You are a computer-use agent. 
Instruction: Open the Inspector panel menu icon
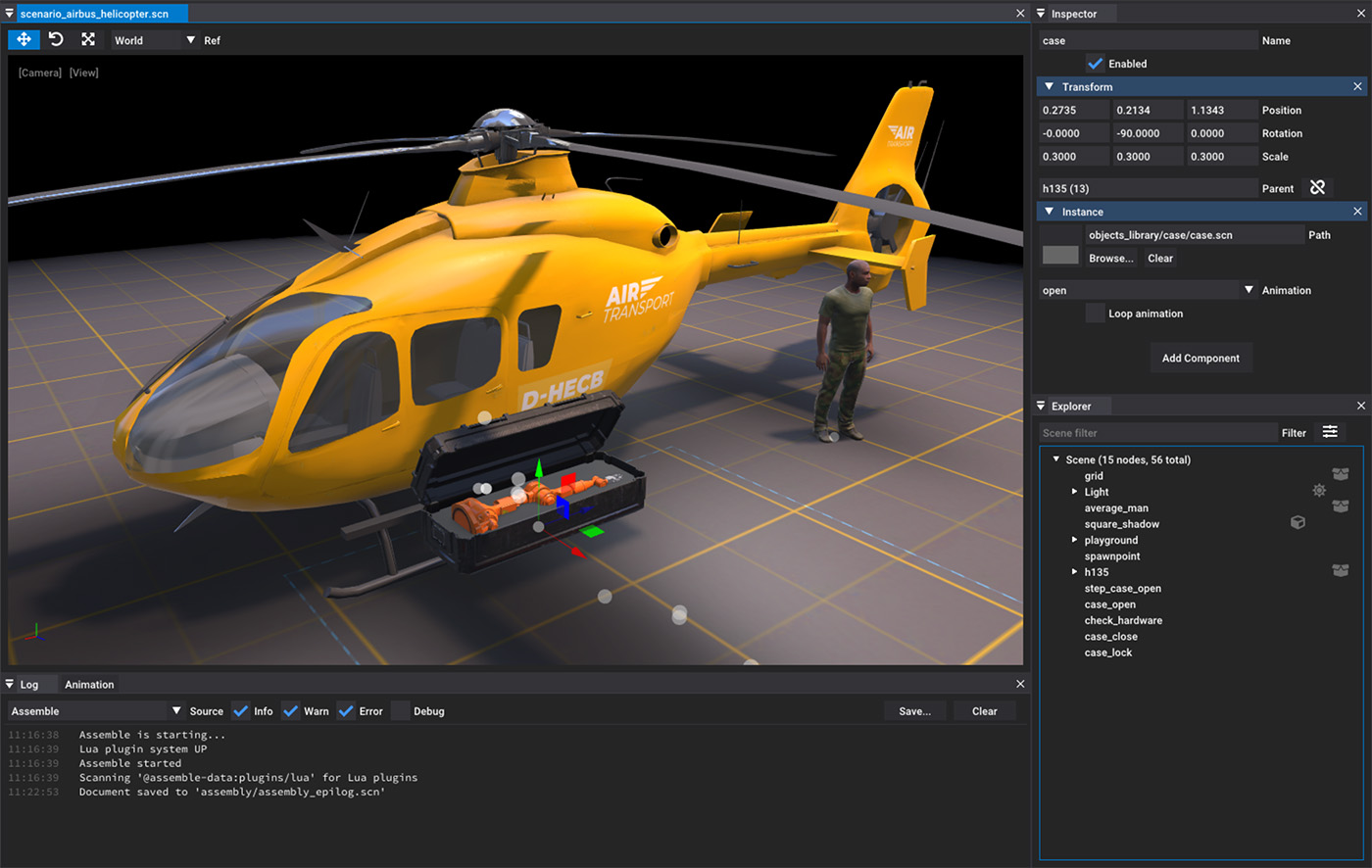click(x=1041, y=14)
